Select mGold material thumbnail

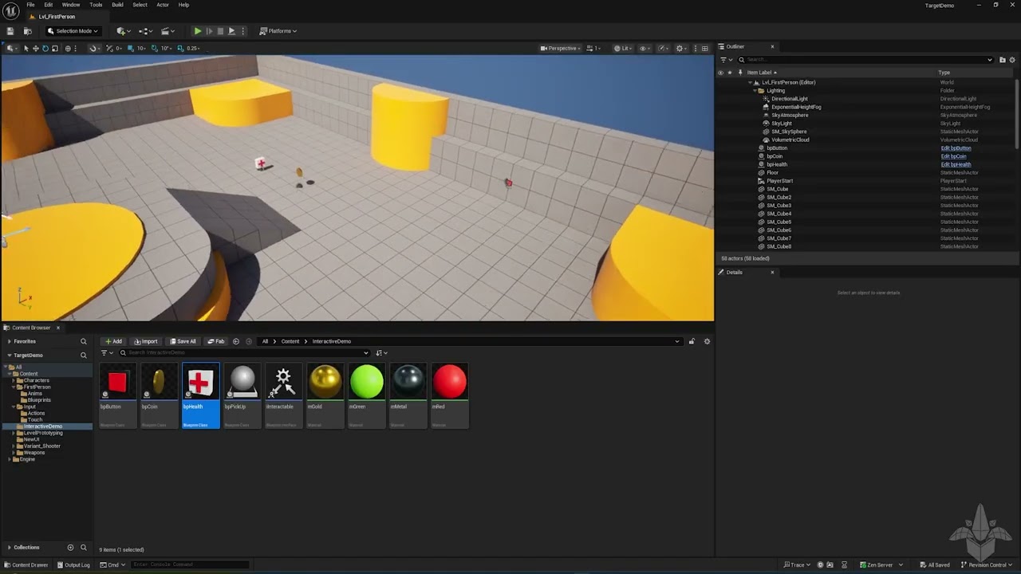[x=325, y=395]
